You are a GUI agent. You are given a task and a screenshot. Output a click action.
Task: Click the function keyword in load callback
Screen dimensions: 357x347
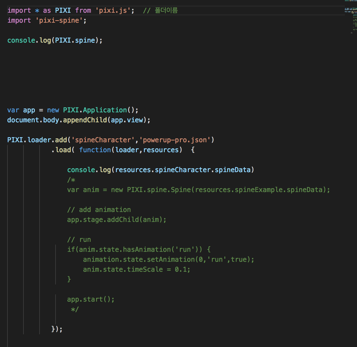[x=95, y=150]
